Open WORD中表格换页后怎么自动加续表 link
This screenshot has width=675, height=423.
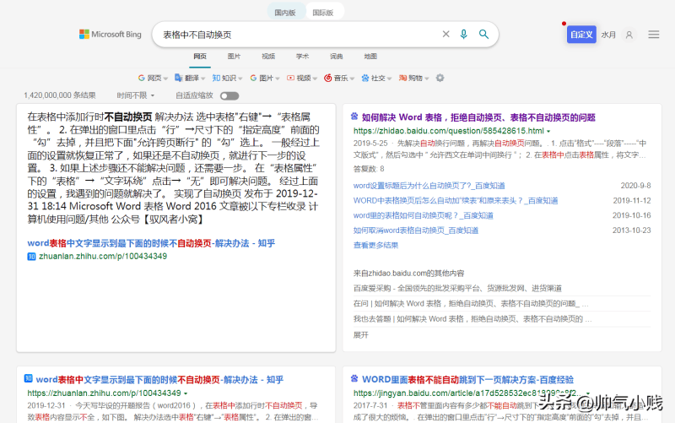point(456,200)
